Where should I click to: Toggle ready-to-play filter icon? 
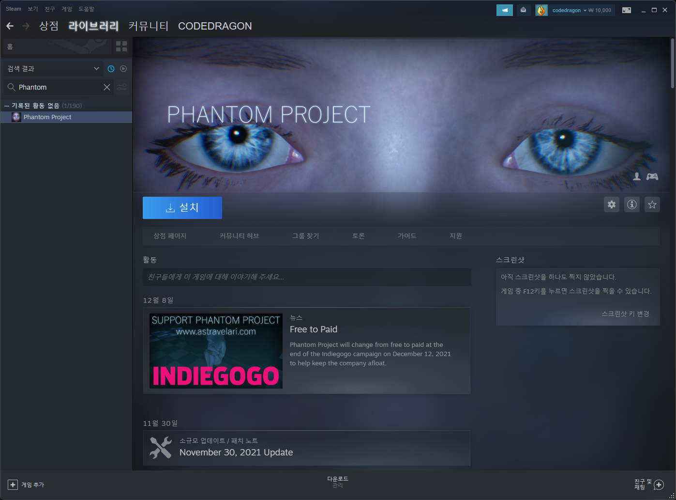(123, 69)
